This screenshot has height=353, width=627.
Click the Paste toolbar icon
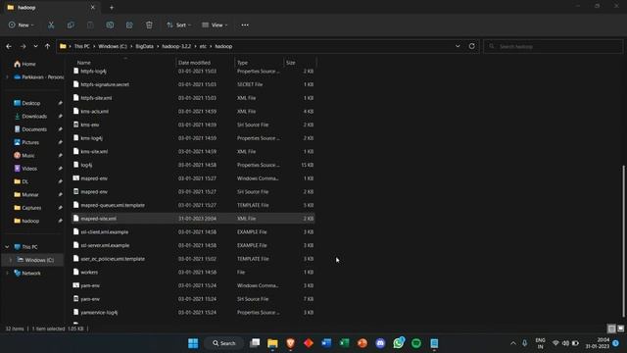[90, 25]
